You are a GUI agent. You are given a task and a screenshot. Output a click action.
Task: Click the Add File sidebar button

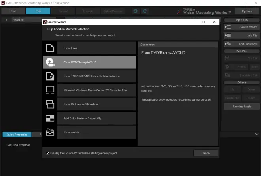(x=242, y=36)
